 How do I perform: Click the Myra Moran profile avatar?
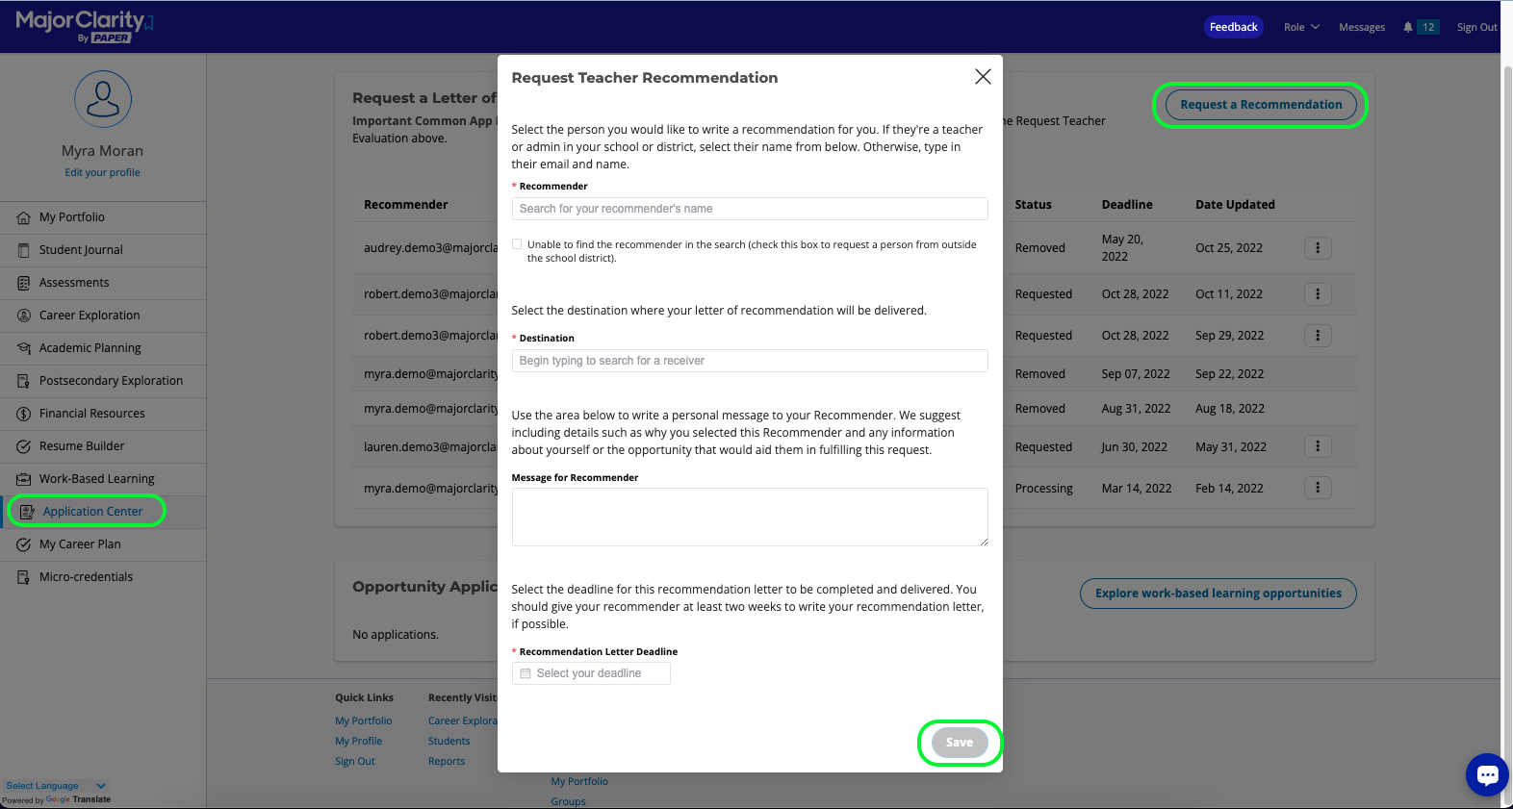pyautogui.click(x=103, y=99)
